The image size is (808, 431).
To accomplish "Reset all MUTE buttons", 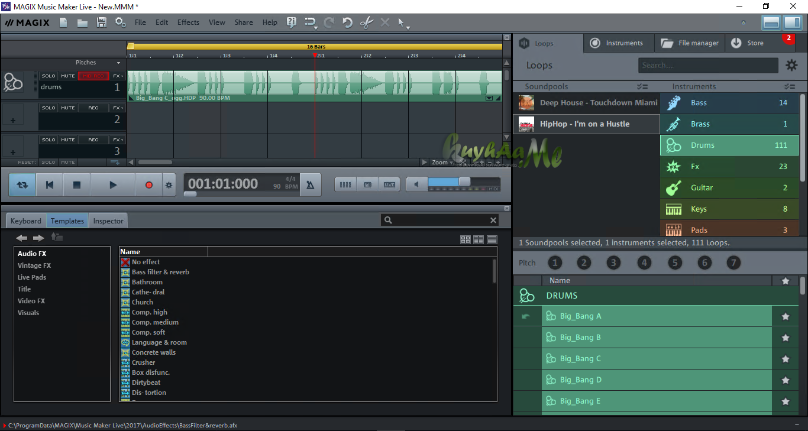I will click(x=68, y=162).
